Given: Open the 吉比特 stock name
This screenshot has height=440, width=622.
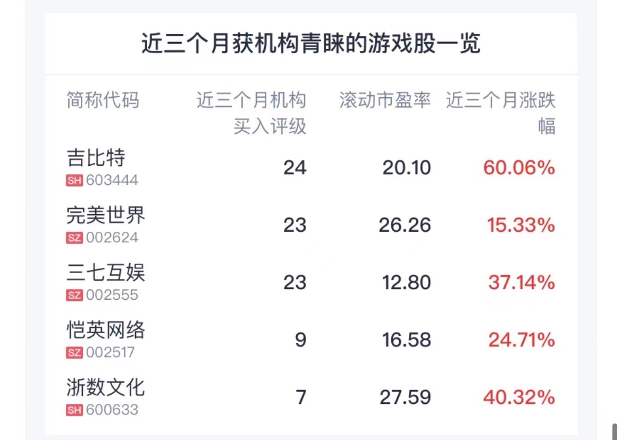Looking at the screenshot, I should click(x=96, y=158).
